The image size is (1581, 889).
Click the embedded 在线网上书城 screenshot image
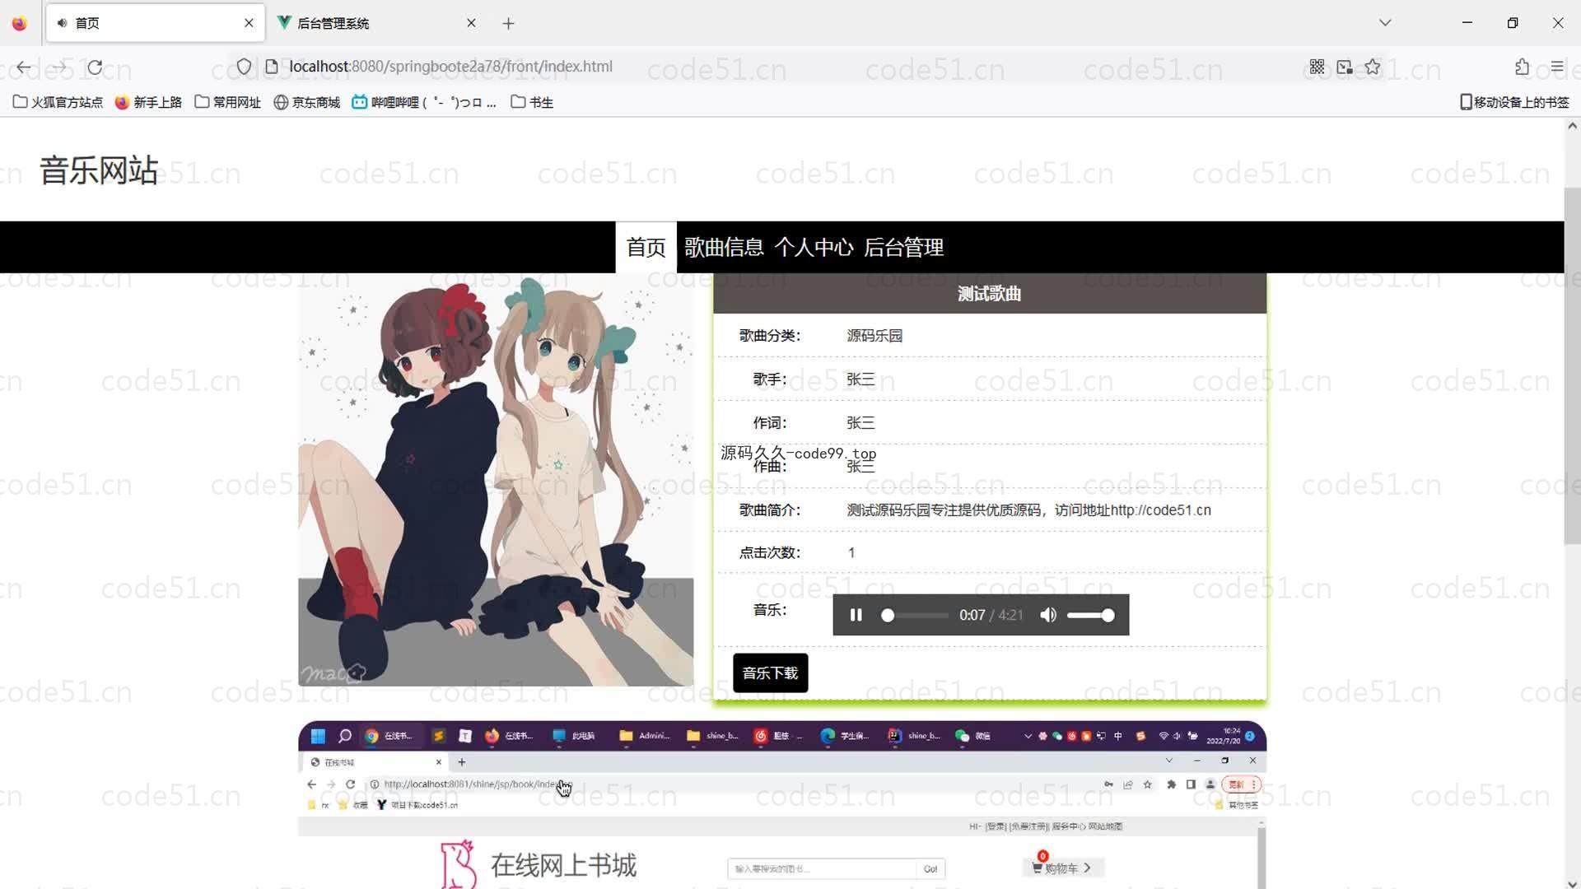click(x=781, y=805)
